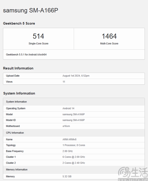This screenshot has width=148, height=181.
Task: Click the System Information section heading
Action: tap(19, 93)
